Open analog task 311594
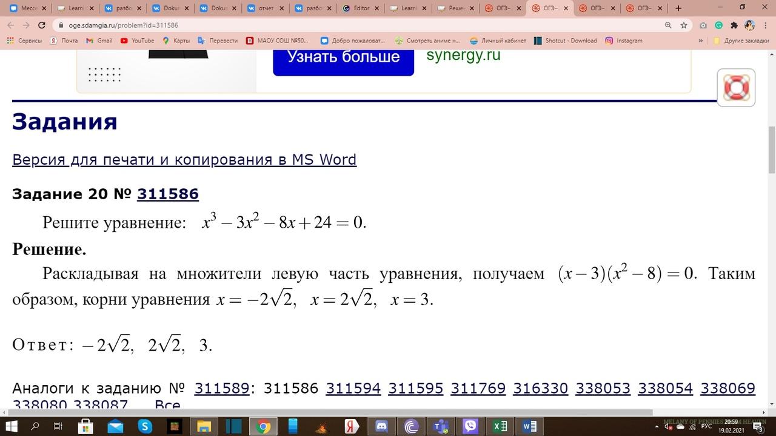The width and height of the screenshot is (776, 436). (353, 388)
